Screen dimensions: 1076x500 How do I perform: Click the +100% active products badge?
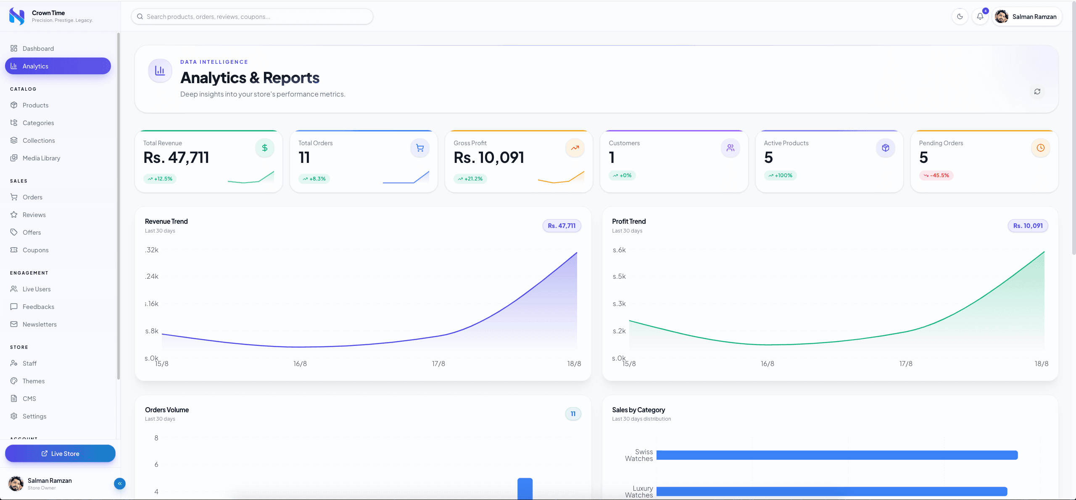(x=781, y=176)
